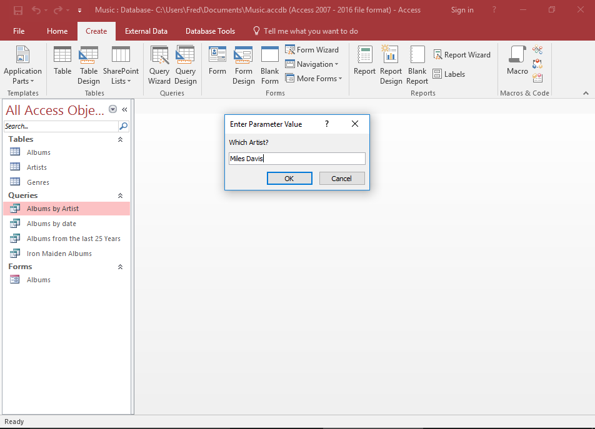Open the File menu
This screenshot has width=595, height=429.
tap(19, 31)
